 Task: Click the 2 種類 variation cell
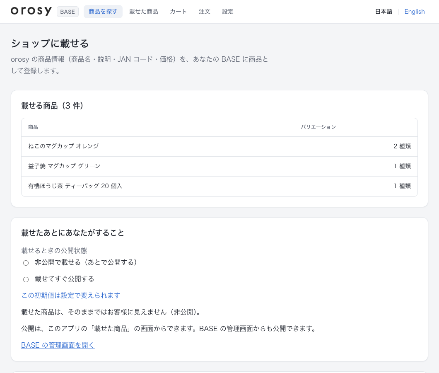(x=402, y=146)
